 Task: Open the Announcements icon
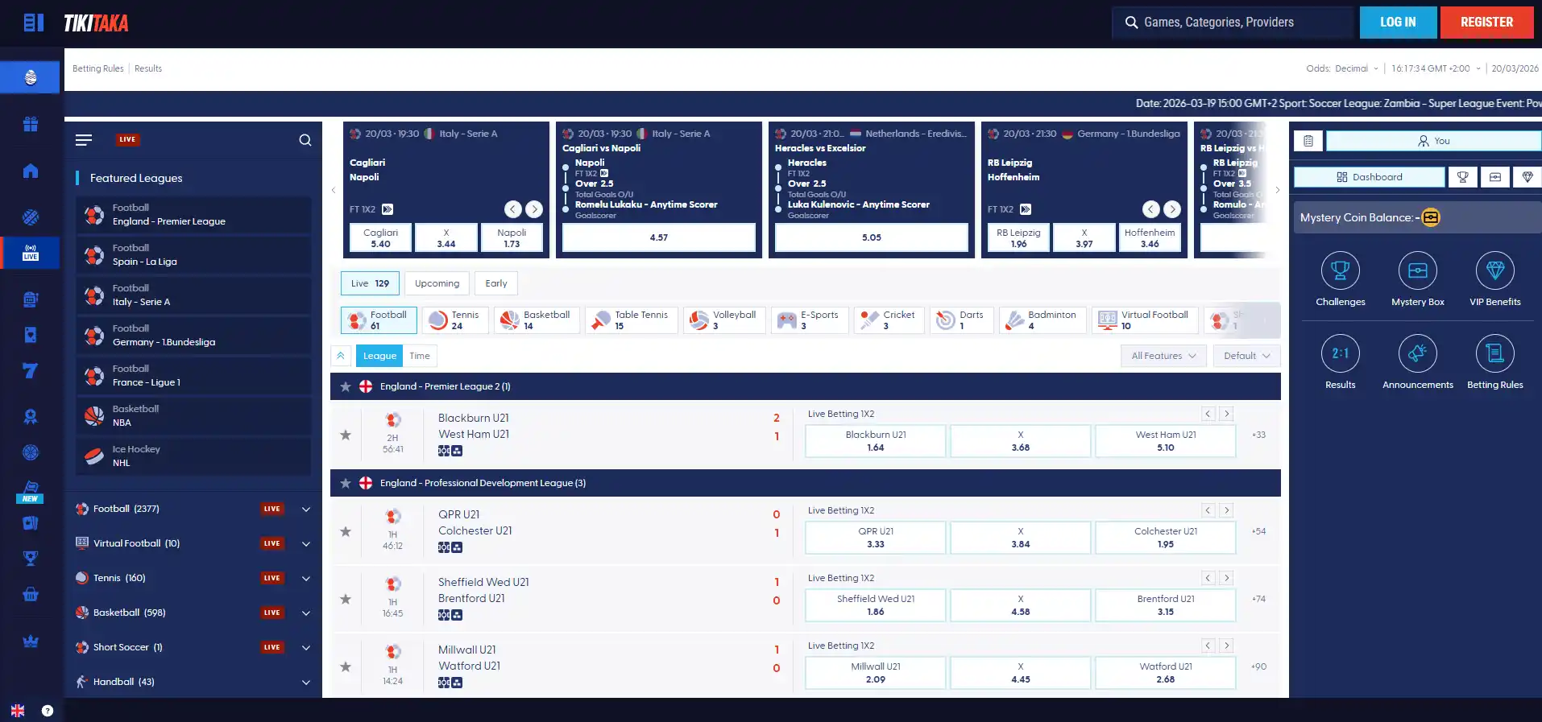[1417, 353]
